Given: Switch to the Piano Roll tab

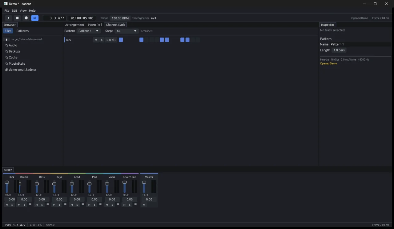Looking at the screenshot, I should tap(95, 25).
